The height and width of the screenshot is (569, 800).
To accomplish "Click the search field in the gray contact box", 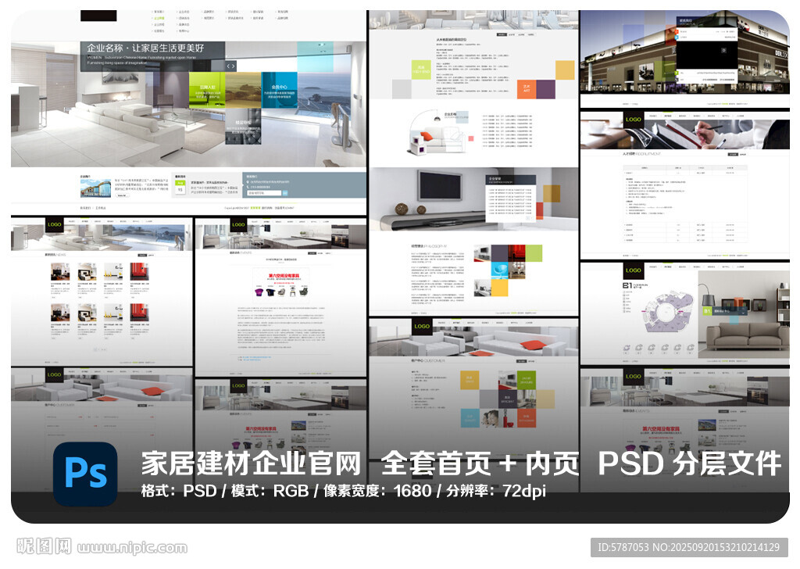I will (264, 193).
